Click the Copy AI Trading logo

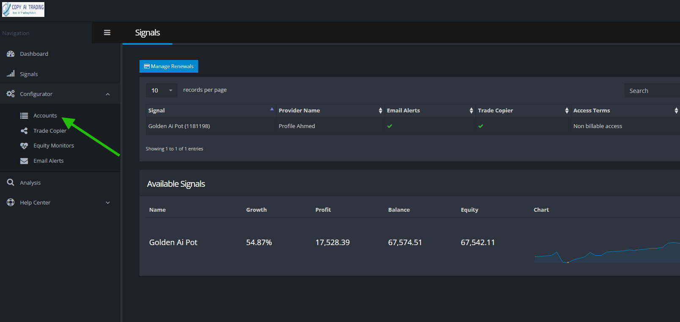(23, 9)
